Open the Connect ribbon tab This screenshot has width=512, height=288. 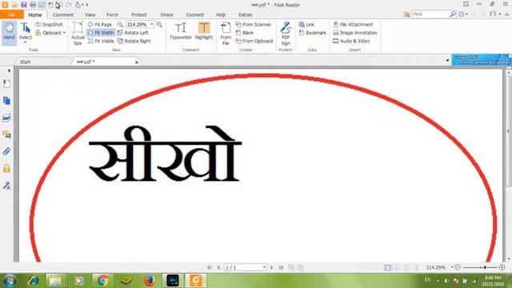[x=194, y=14]
